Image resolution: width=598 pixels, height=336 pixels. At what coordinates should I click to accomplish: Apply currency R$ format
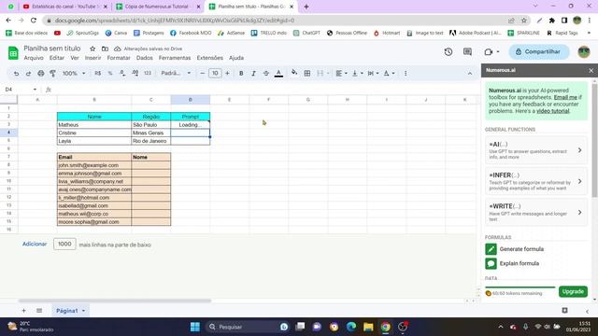(97, 73)
